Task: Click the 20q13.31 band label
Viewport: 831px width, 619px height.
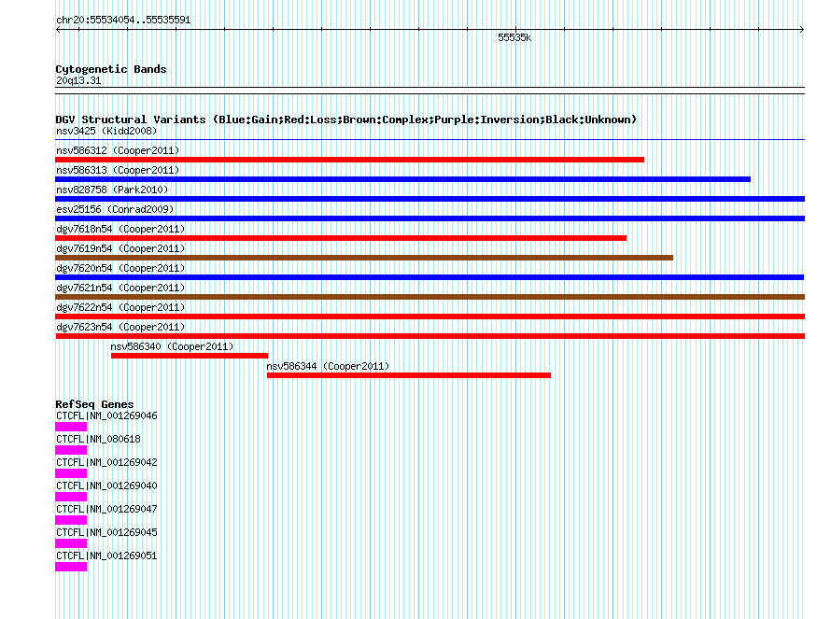Action: point(78,80)
